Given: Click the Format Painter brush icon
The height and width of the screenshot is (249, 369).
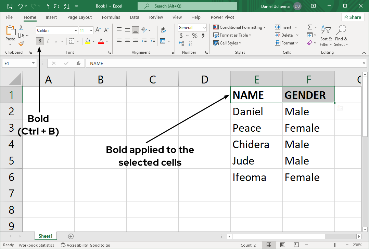Looking at the screenshot, I should (21, 44).
